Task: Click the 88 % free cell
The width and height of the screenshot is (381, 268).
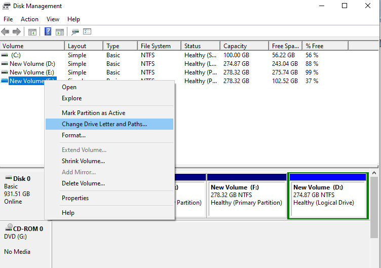Action: point(312,64)
